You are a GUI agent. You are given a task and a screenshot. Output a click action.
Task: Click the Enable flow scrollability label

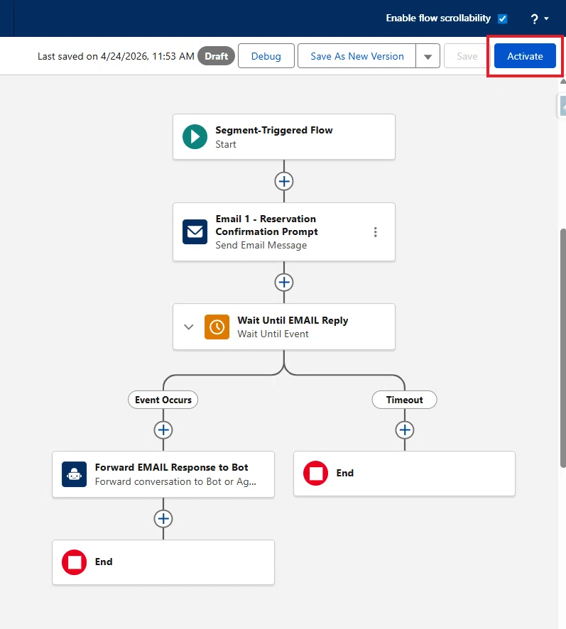438,18
